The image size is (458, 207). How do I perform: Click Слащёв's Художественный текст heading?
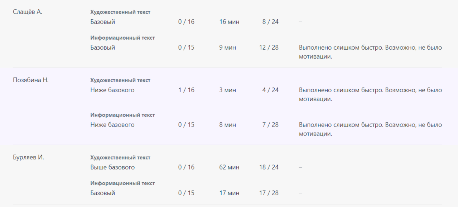(120, 12)
